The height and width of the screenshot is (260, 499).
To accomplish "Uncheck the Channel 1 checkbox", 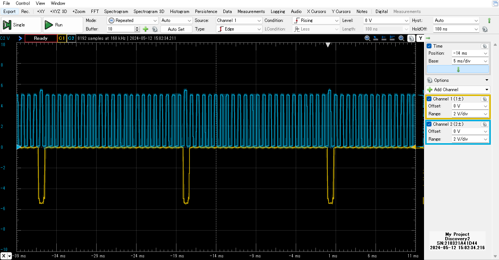I will (x=429, y=99).
